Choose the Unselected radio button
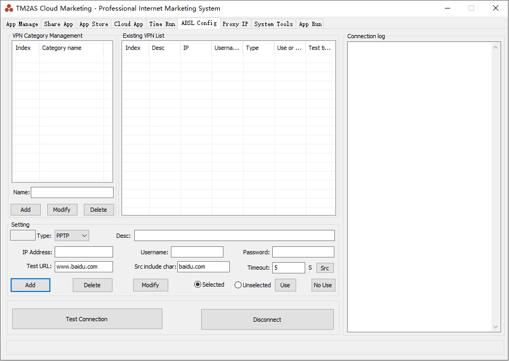The height and width of the screenshot is (361, 509). [x=238, y=285]
